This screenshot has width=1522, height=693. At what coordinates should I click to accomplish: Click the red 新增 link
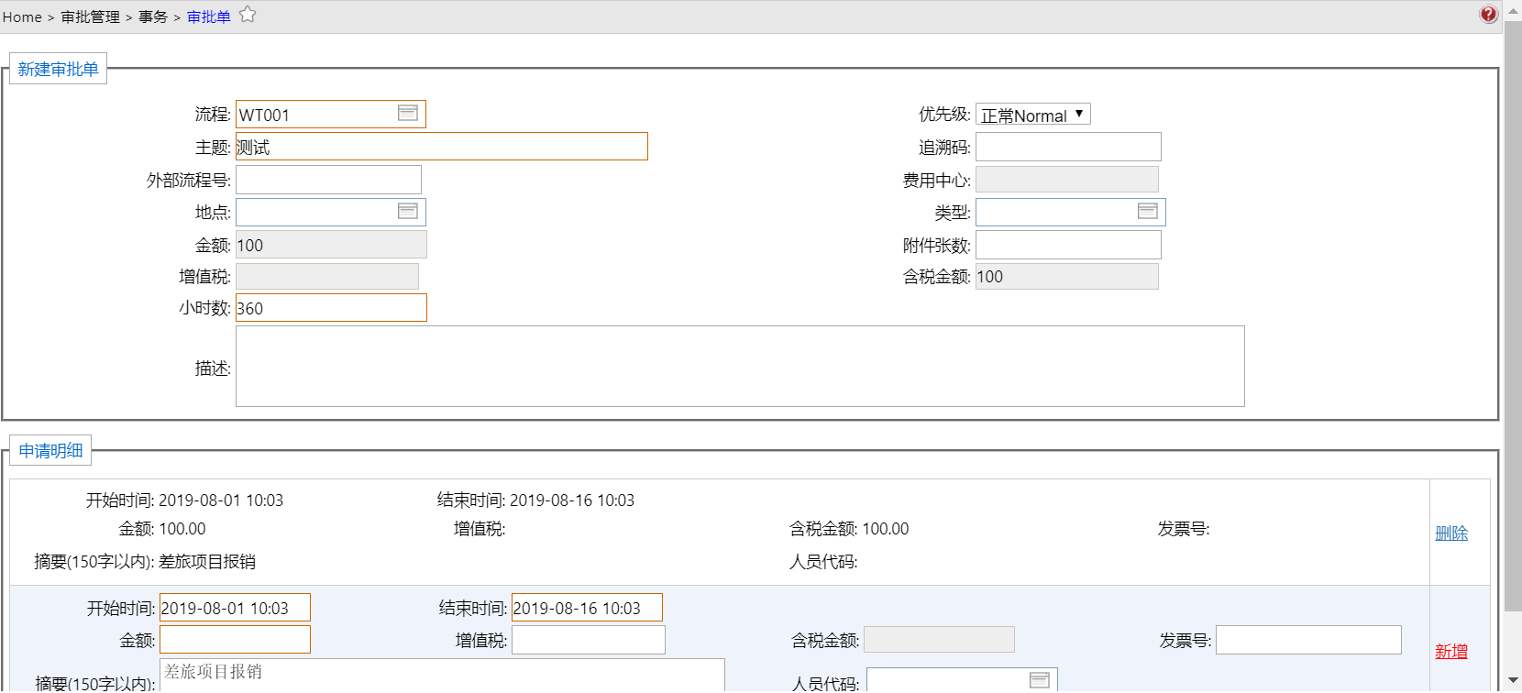(1451, 651)
